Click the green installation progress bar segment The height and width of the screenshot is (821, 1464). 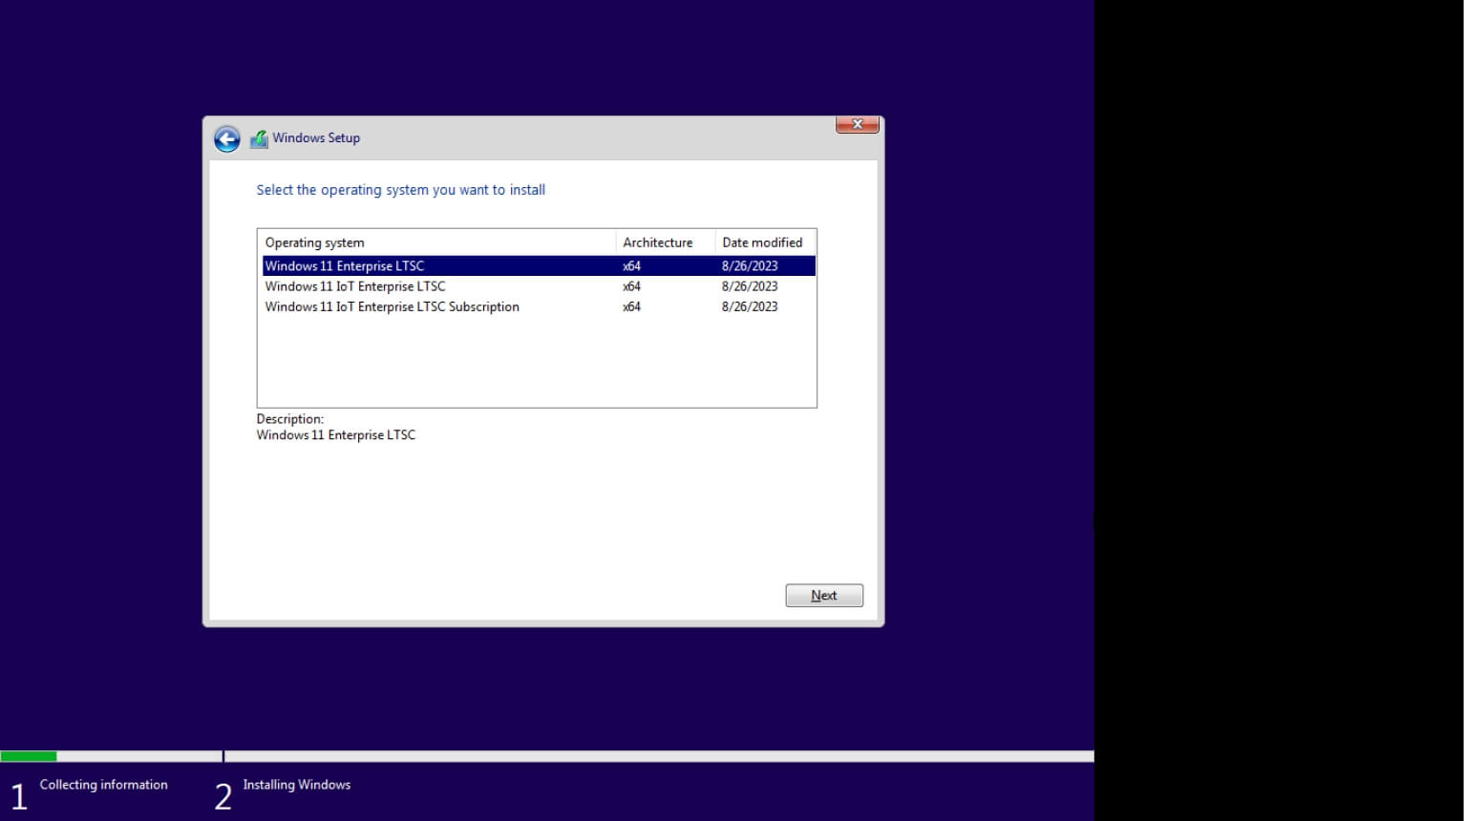pos(29,755)
